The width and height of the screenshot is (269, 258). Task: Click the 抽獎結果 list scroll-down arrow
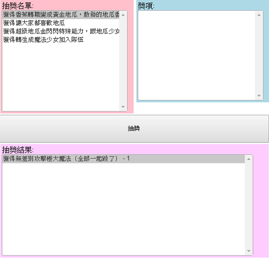[249, 251]
